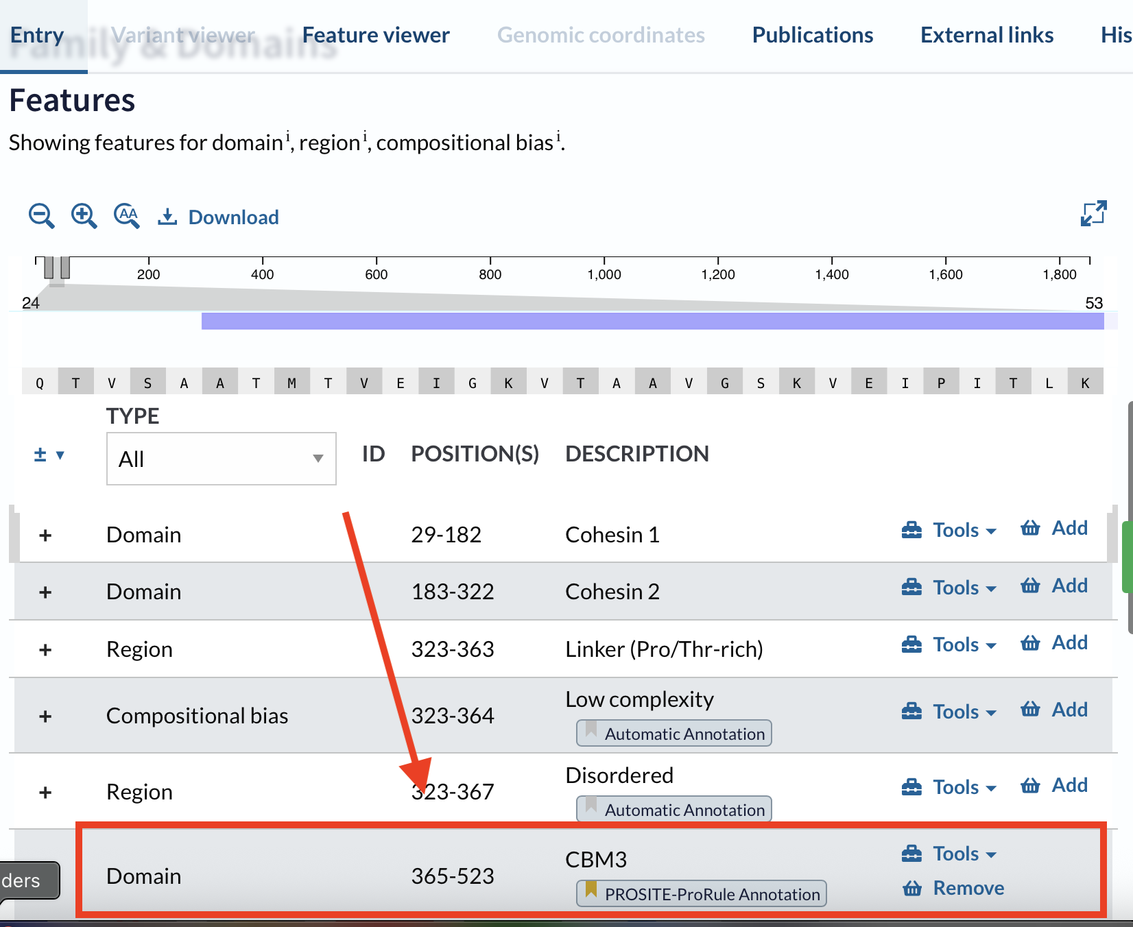Screen dimensions: 1133x927
Task: Select the blue sequence navigation slider bar
Action: click(x=652, y=319)
